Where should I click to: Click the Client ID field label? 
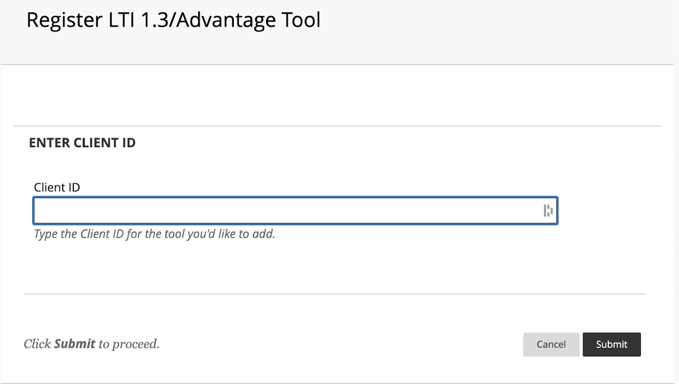[x=57, y=187]
